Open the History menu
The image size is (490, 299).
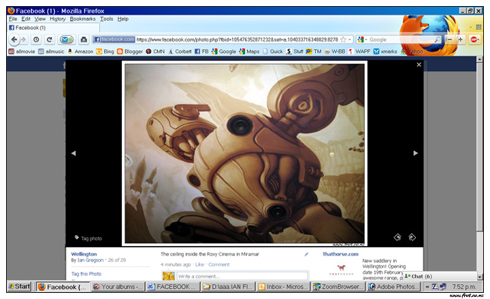(x=57, y=19)
